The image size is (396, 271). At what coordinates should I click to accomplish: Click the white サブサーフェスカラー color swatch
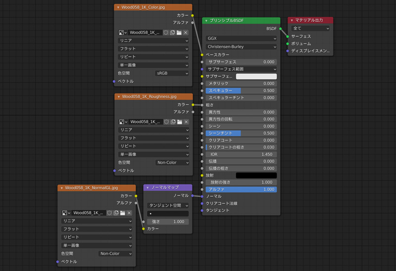tap(256, 77)
